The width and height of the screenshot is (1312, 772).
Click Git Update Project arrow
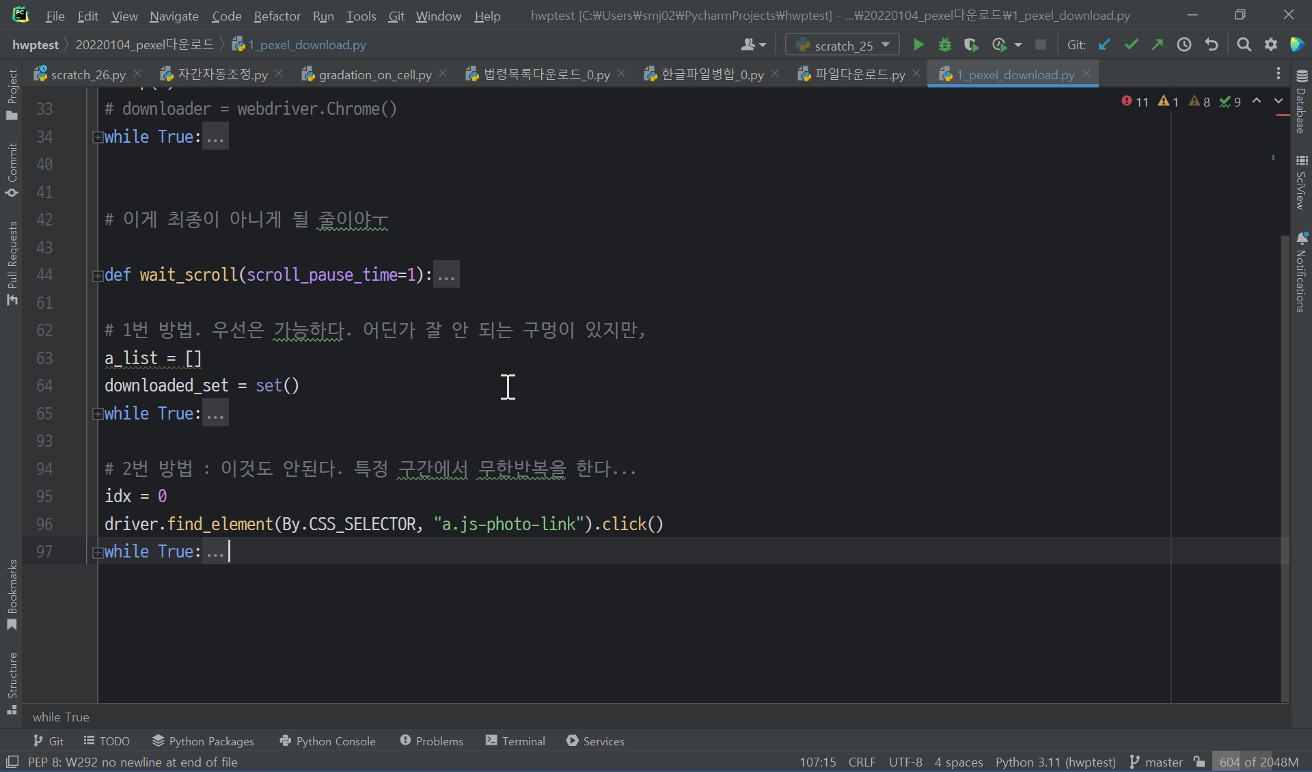[1104, 45]
